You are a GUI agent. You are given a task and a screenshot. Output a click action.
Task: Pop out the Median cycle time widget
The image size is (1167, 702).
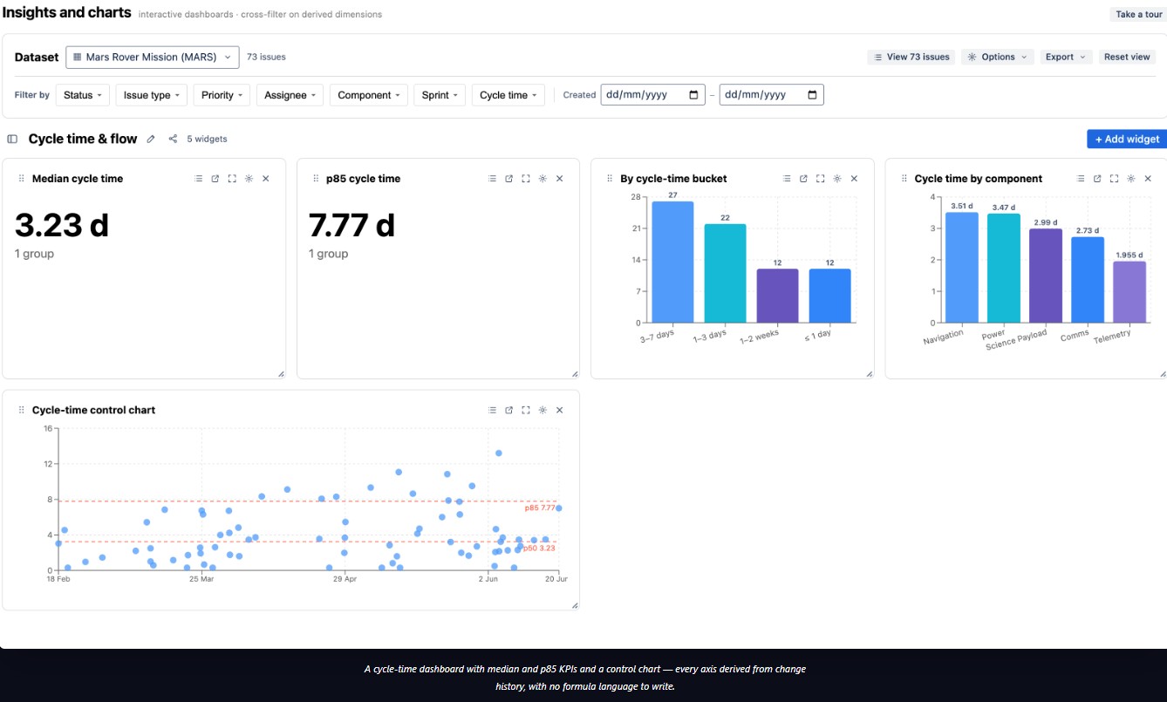[x=215, y=179]
